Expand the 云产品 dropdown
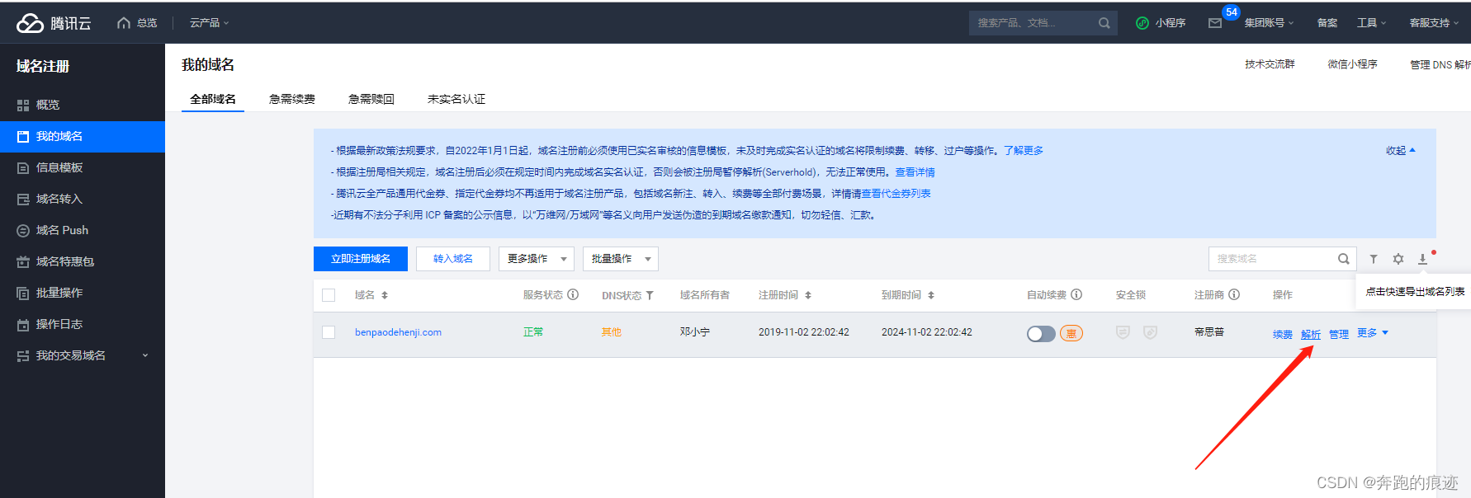Image resolution: width=1471 pixels, height=498 pixels. pyautogui.click(x=210, y=23)
